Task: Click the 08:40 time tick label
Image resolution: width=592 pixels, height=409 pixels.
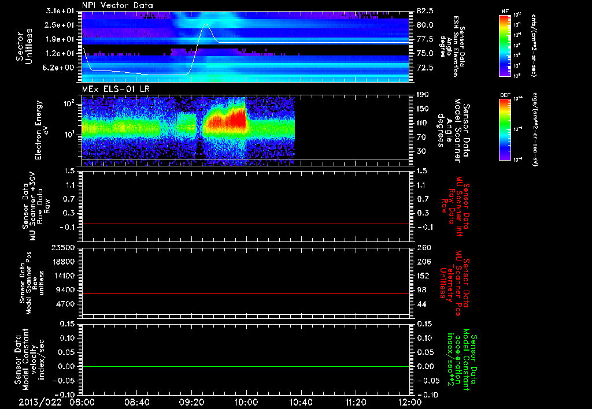Action: pos(136,402)
